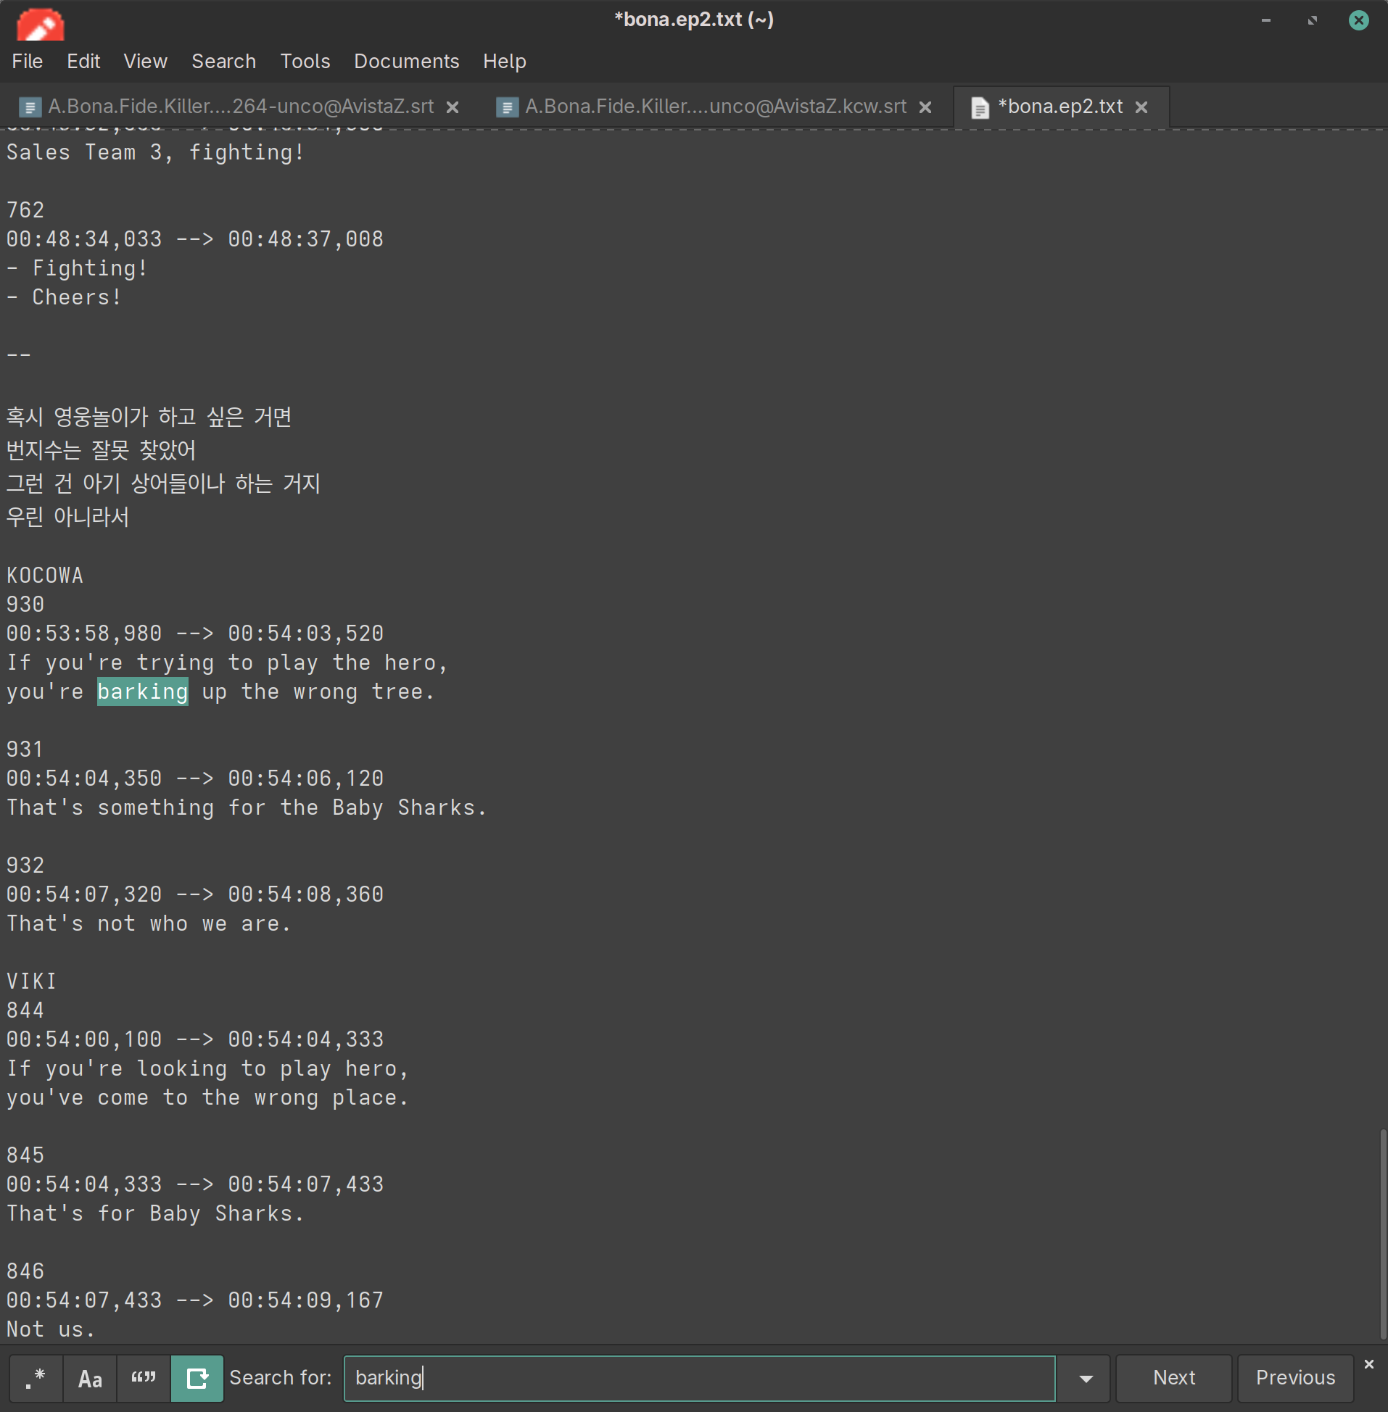Viewport: 1388px width, 1412px height.
Task: Click the document icon on AvistaZ.srt tab
Action: tap(30, 108)
